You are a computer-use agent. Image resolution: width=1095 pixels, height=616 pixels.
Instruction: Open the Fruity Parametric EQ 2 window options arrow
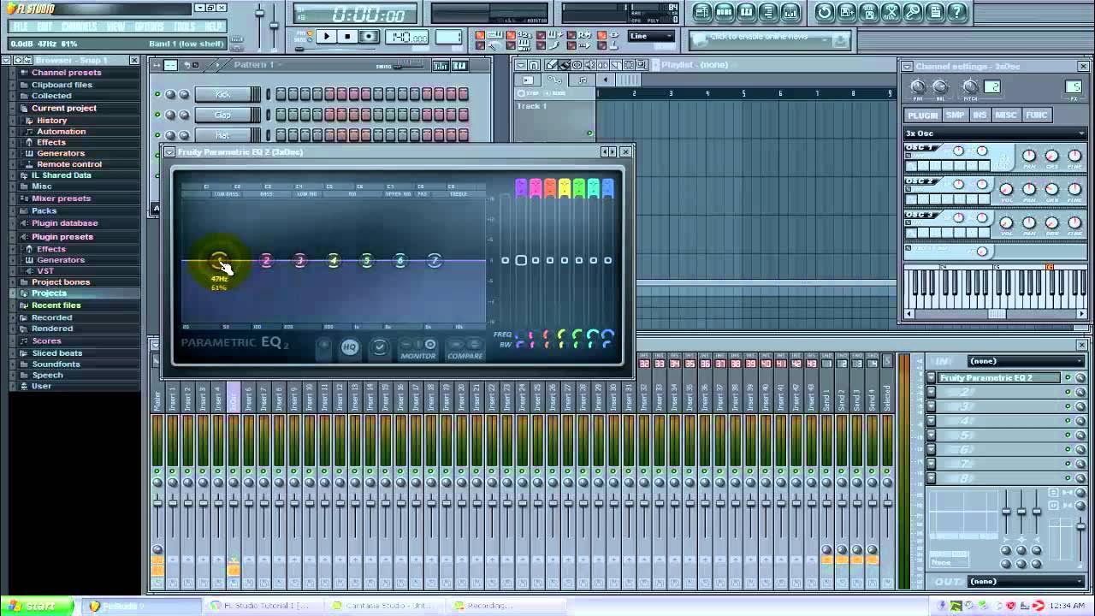pos(169,152)
